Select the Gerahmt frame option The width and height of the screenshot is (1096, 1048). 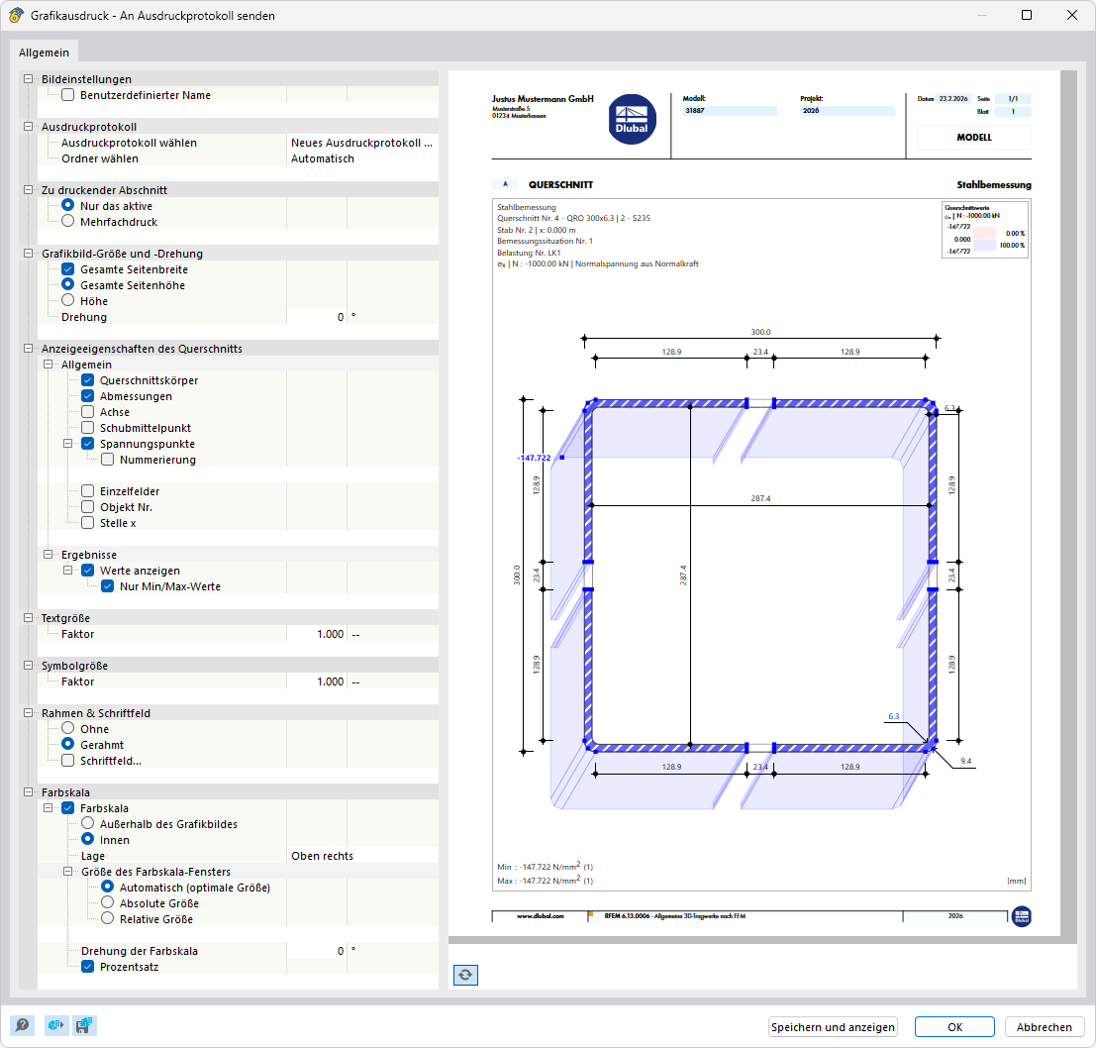(x=67, y=745)
